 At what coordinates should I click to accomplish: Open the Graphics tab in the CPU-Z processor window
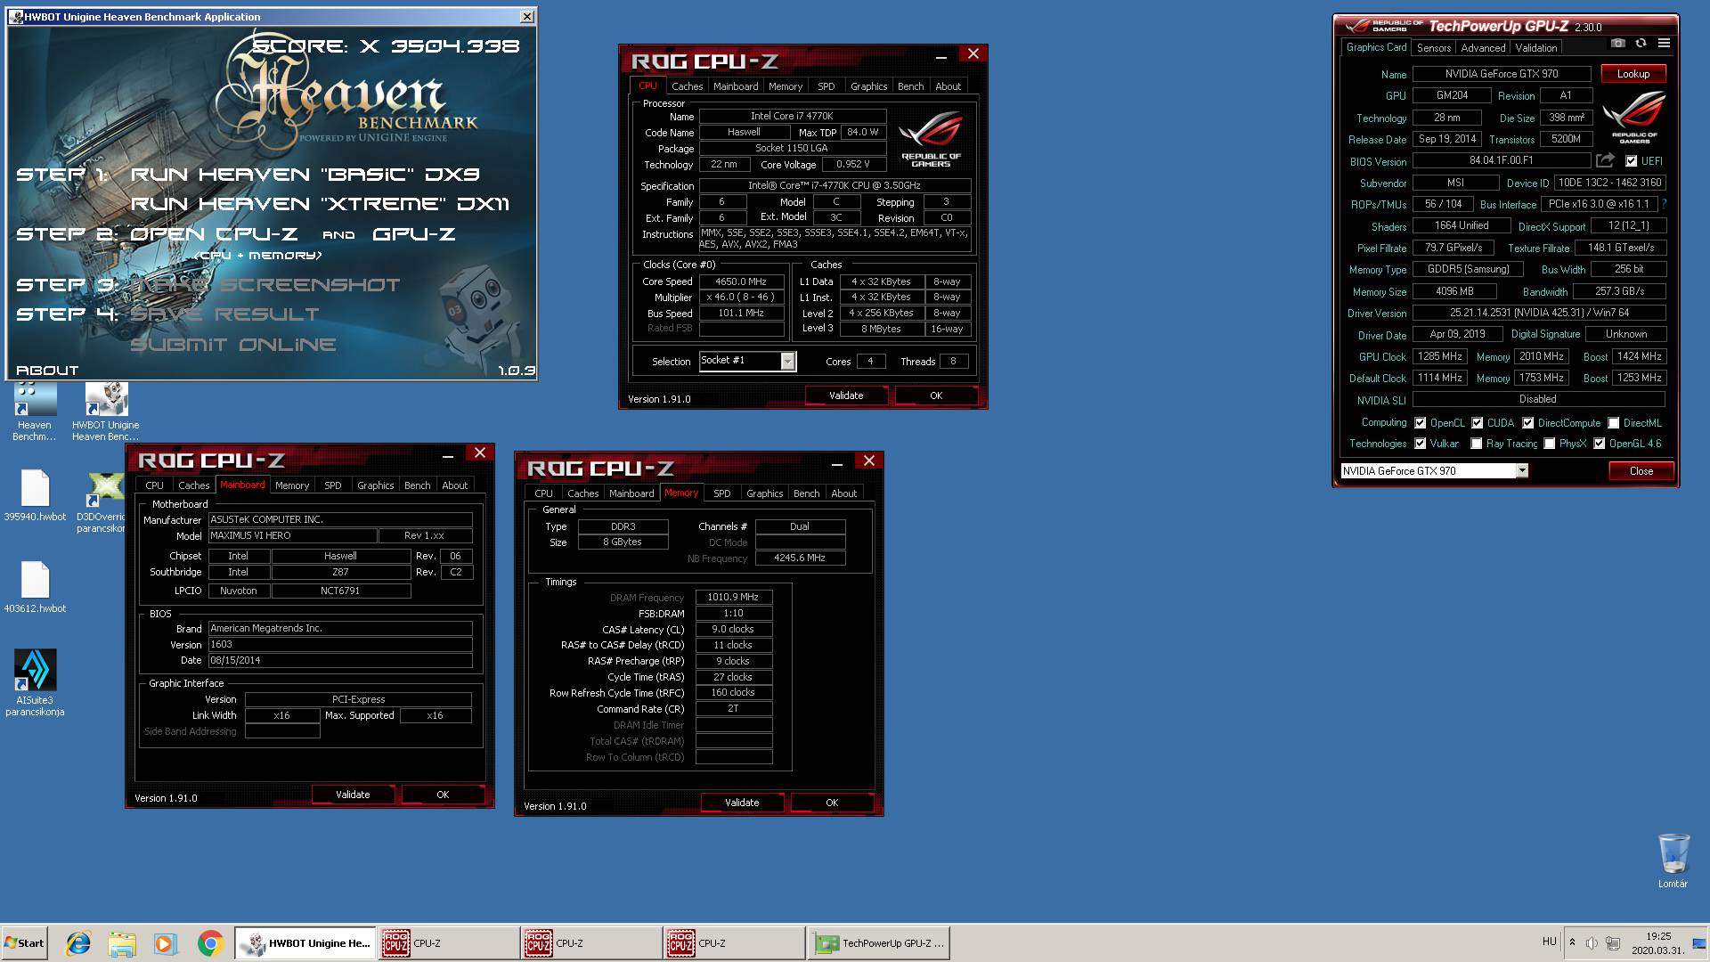click(x=868, y=86)
